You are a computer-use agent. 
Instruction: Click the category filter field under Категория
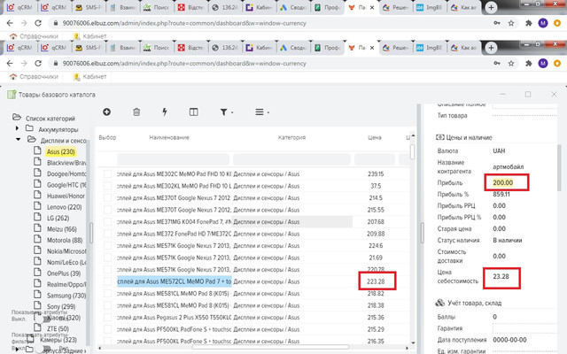click(291, 159)
